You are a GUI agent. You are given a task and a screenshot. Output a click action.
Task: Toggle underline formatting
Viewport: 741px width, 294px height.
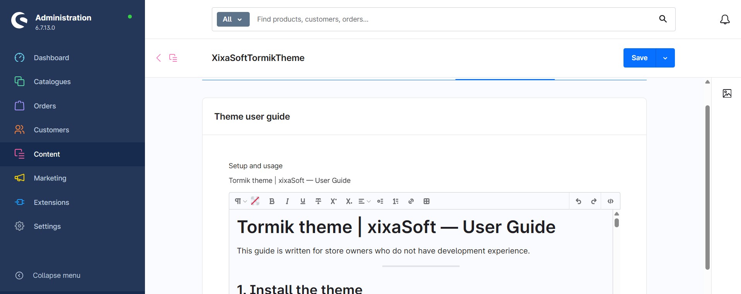click(x=303, y=201)
